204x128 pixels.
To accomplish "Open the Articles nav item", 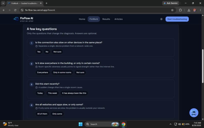I will [x=118, y=19].
